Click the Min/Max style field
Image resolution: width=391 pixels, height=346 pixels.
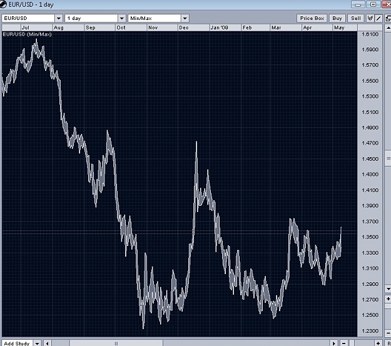tap(155, 18)
